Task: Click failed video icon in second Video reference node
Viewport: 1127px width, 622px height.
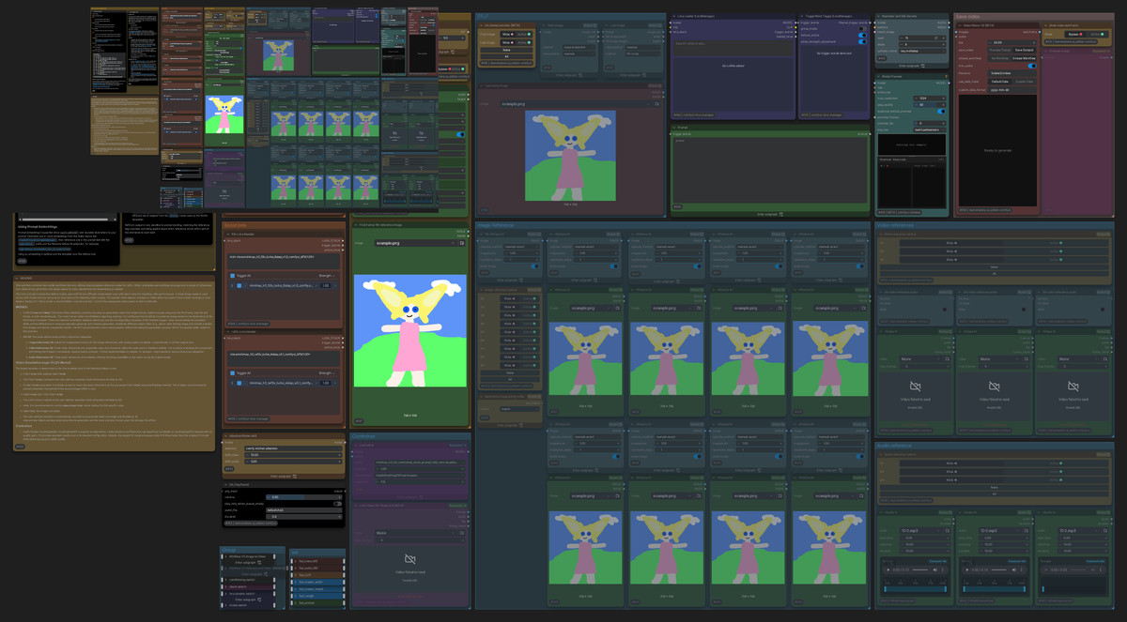Action: tap(995, 386)
